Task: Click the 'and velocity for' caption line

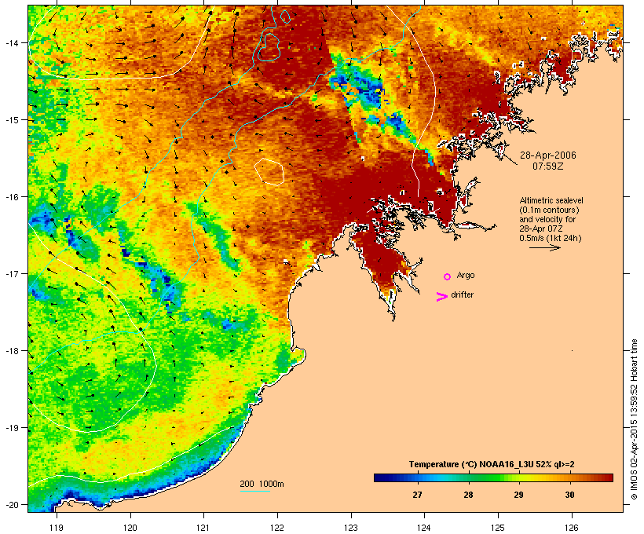Action: 547,219
